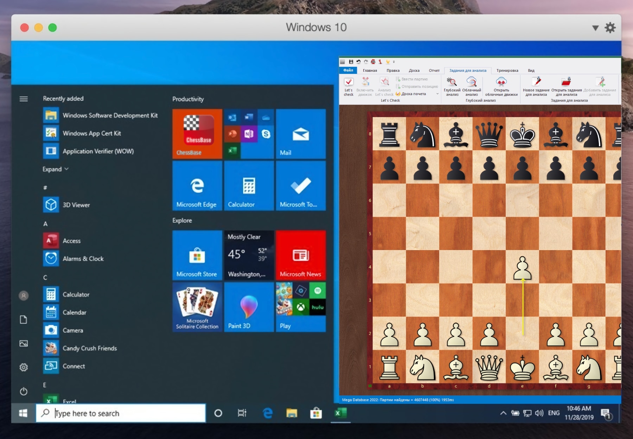Open Mail tile in Start menu
The image size is (633, 439).
pos(301,134)
